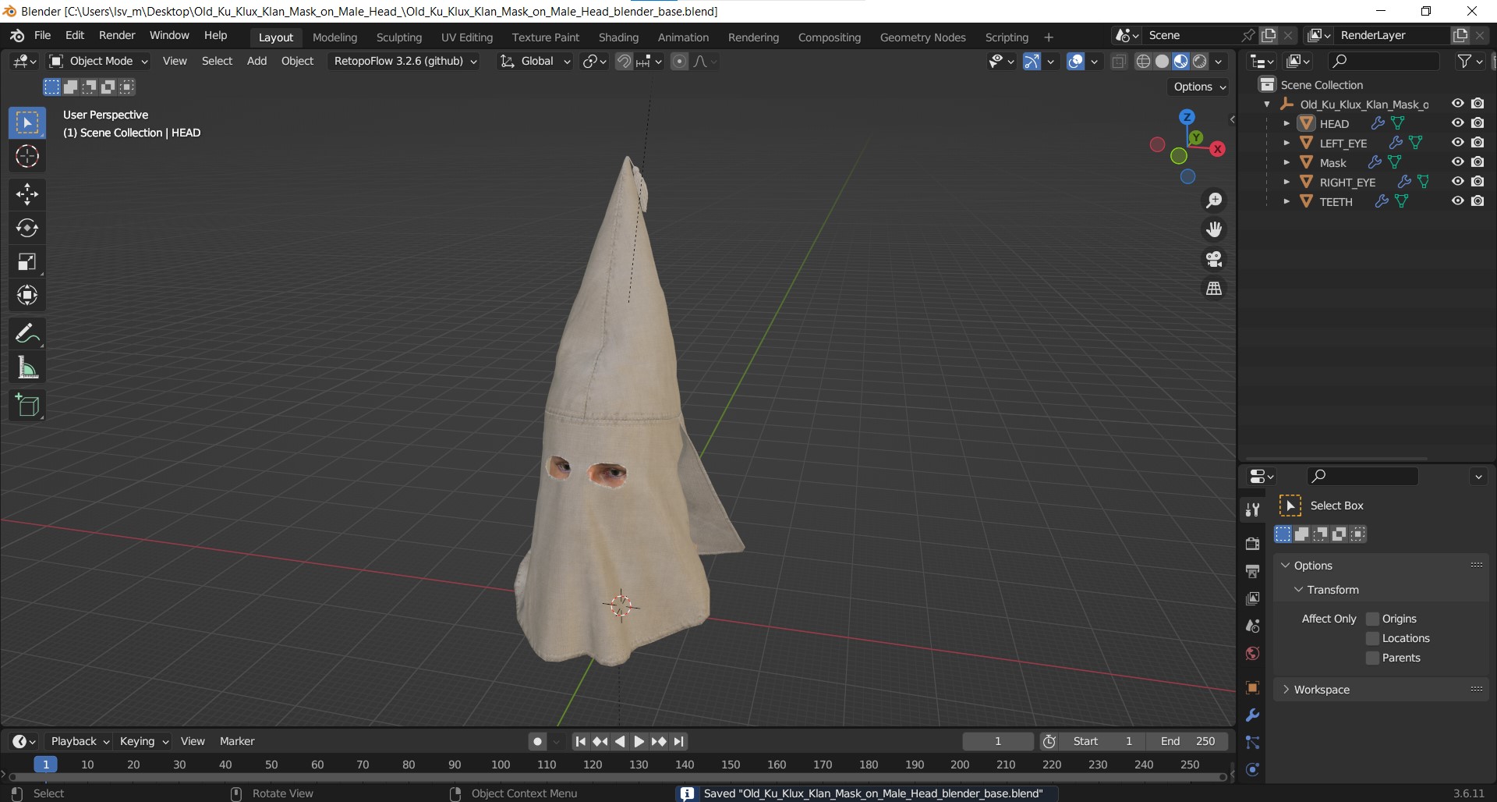Play the animation forward
This screenshot has width=1497, height=802.
(x=639, y=741)
